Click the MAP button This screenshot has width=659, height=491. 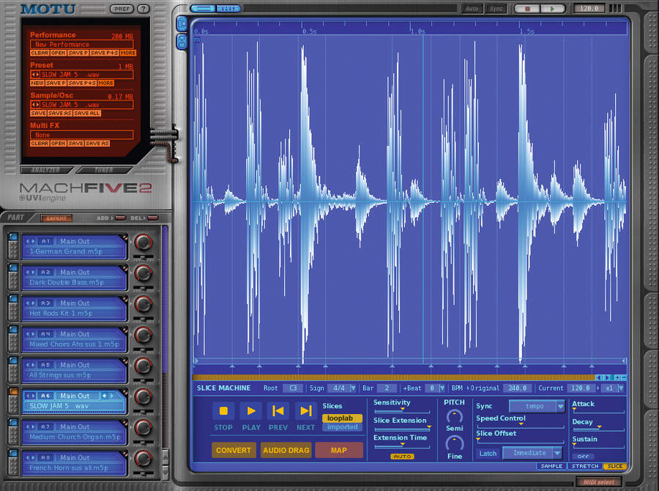(x=339, y=450)
